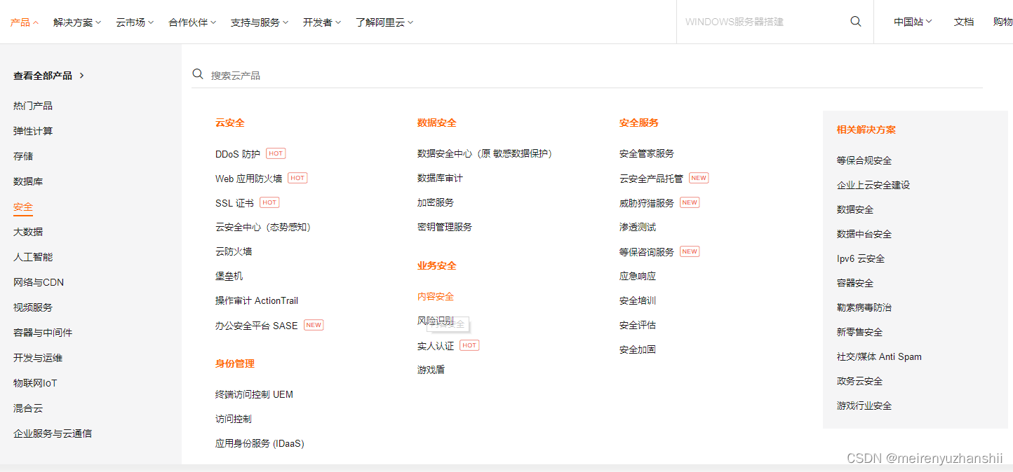Select 网络与CDN category
The image size is (1013, 472).
pos(39,282)
